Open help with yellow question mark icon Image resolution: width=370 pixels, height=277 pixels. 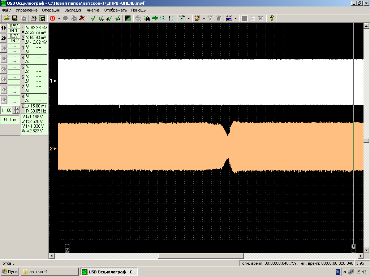(x=272, y=18)
